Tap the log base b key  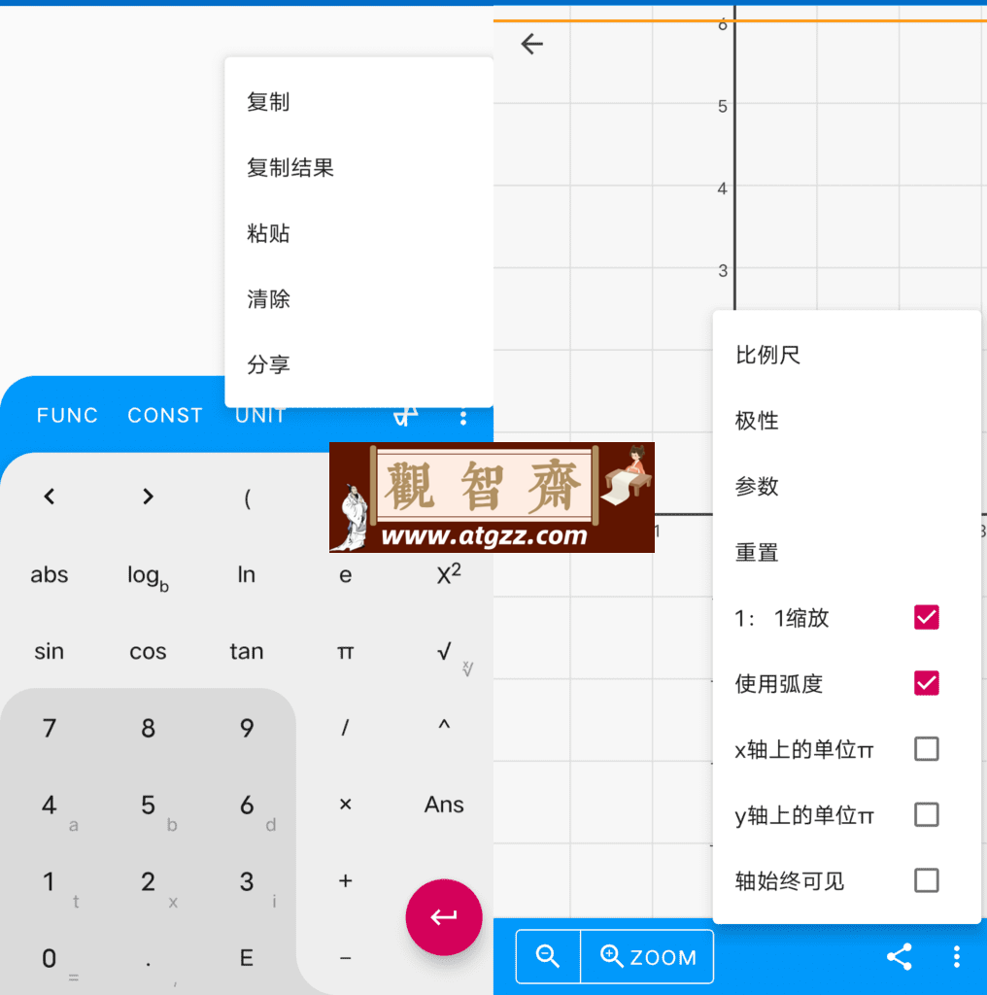(x=148, y=577)
